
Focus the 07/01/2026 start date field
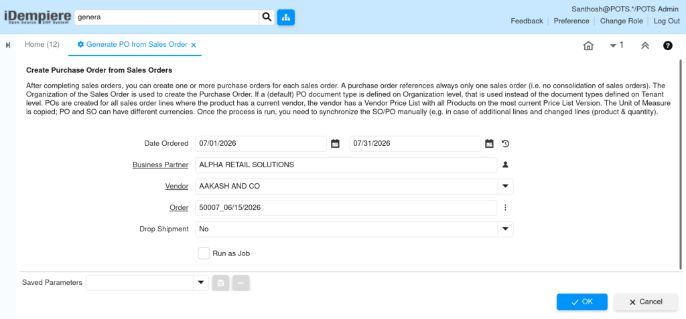[x=261, y=143]
